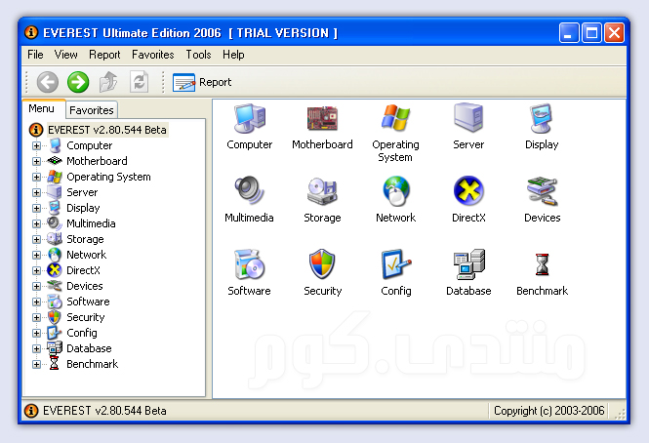The width and height of the screenshot is (649, 443).
Task: Click the Report button in toolbar
Action: coord(203,83)
